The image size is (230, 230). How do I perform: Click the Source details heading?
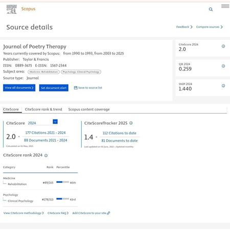(x=30, y=27)
